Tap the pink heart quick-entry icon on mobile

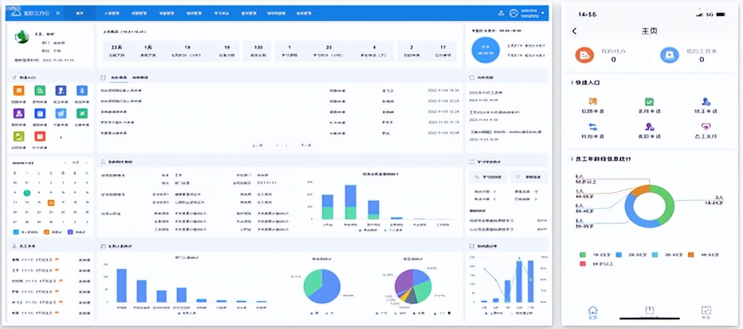point(705,126)
